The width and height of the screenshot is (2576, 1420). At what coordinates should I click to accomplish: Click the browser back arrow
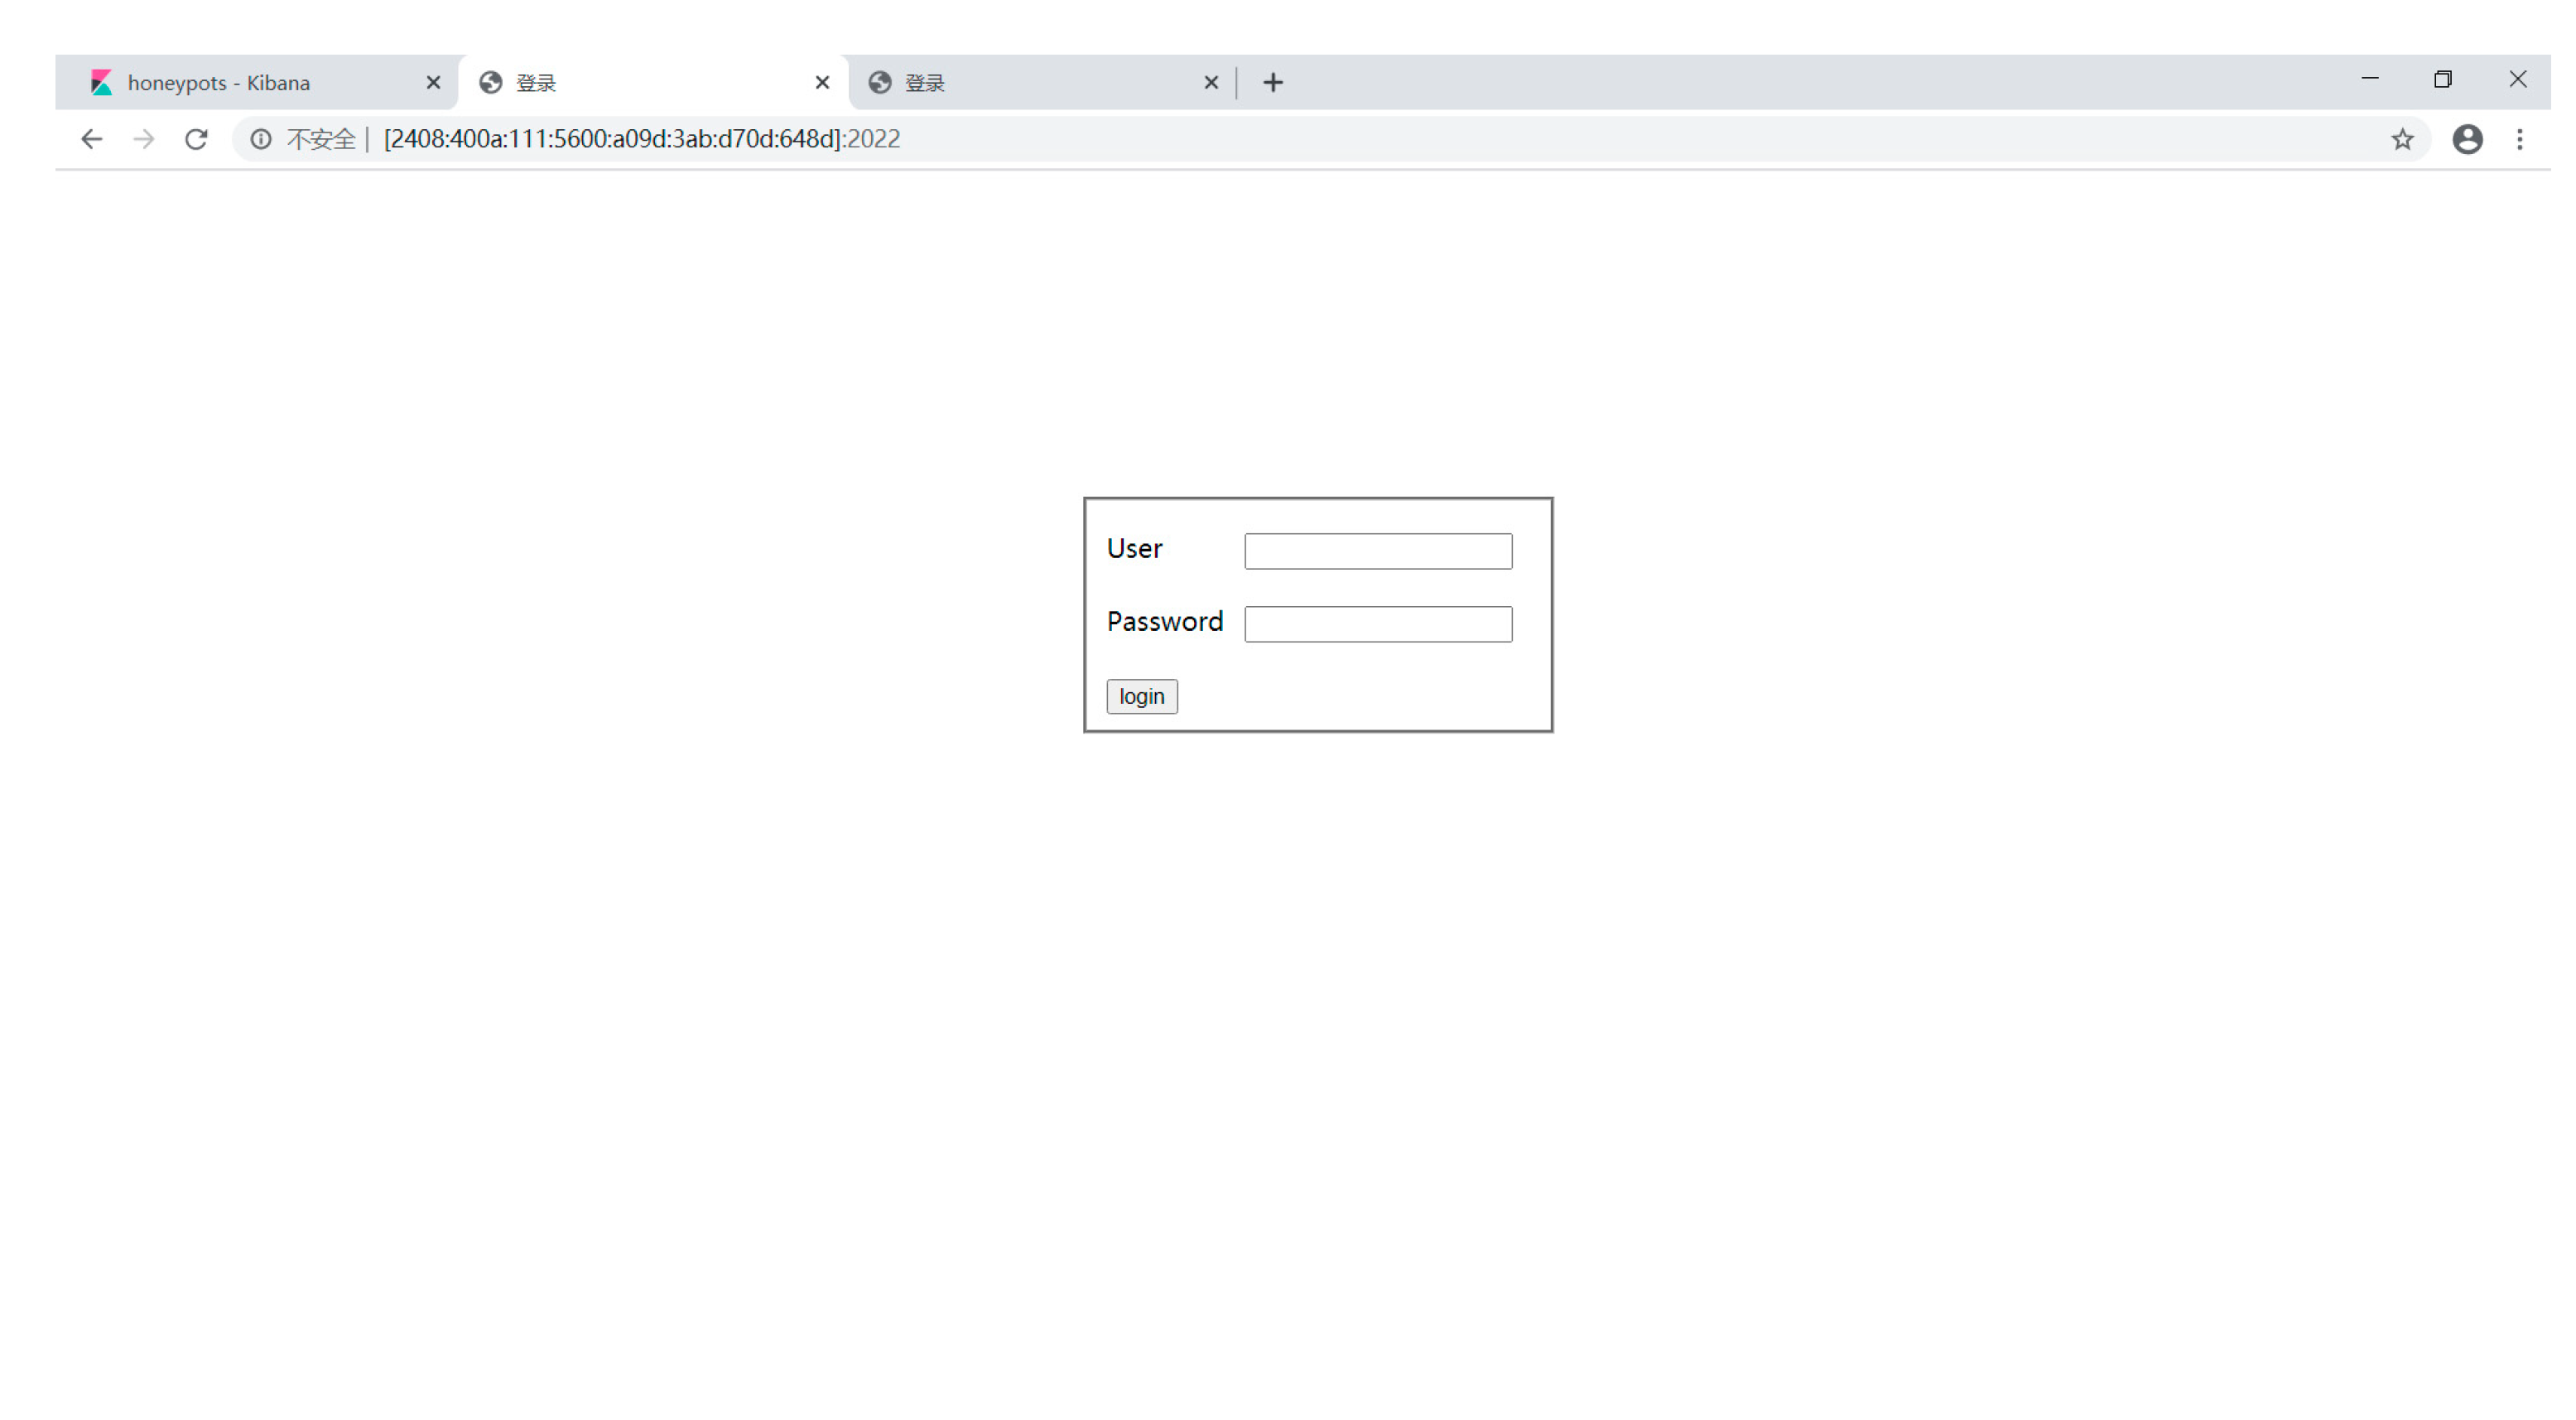pos(91,139)
